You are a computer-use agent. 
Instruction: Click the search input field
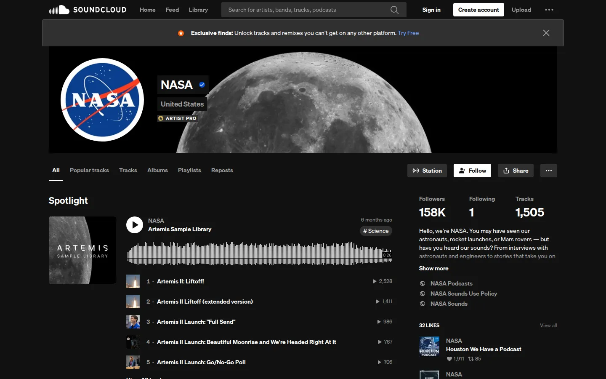[314, 10]
